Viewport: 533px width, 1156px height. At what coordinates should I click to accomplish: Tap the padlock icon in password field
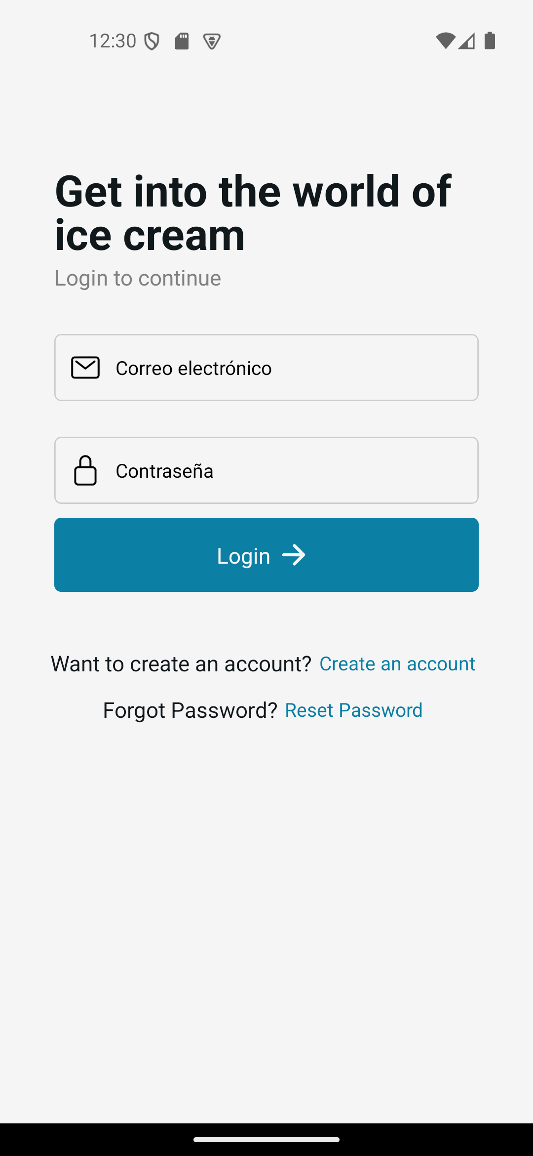(85, 470)
